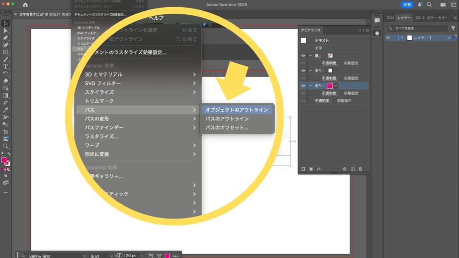Image resolution: width=459 pixels, height=258 pixels.
Task: Expand the レイヤー 1 layer contents
Action: (x=402, y=38)
